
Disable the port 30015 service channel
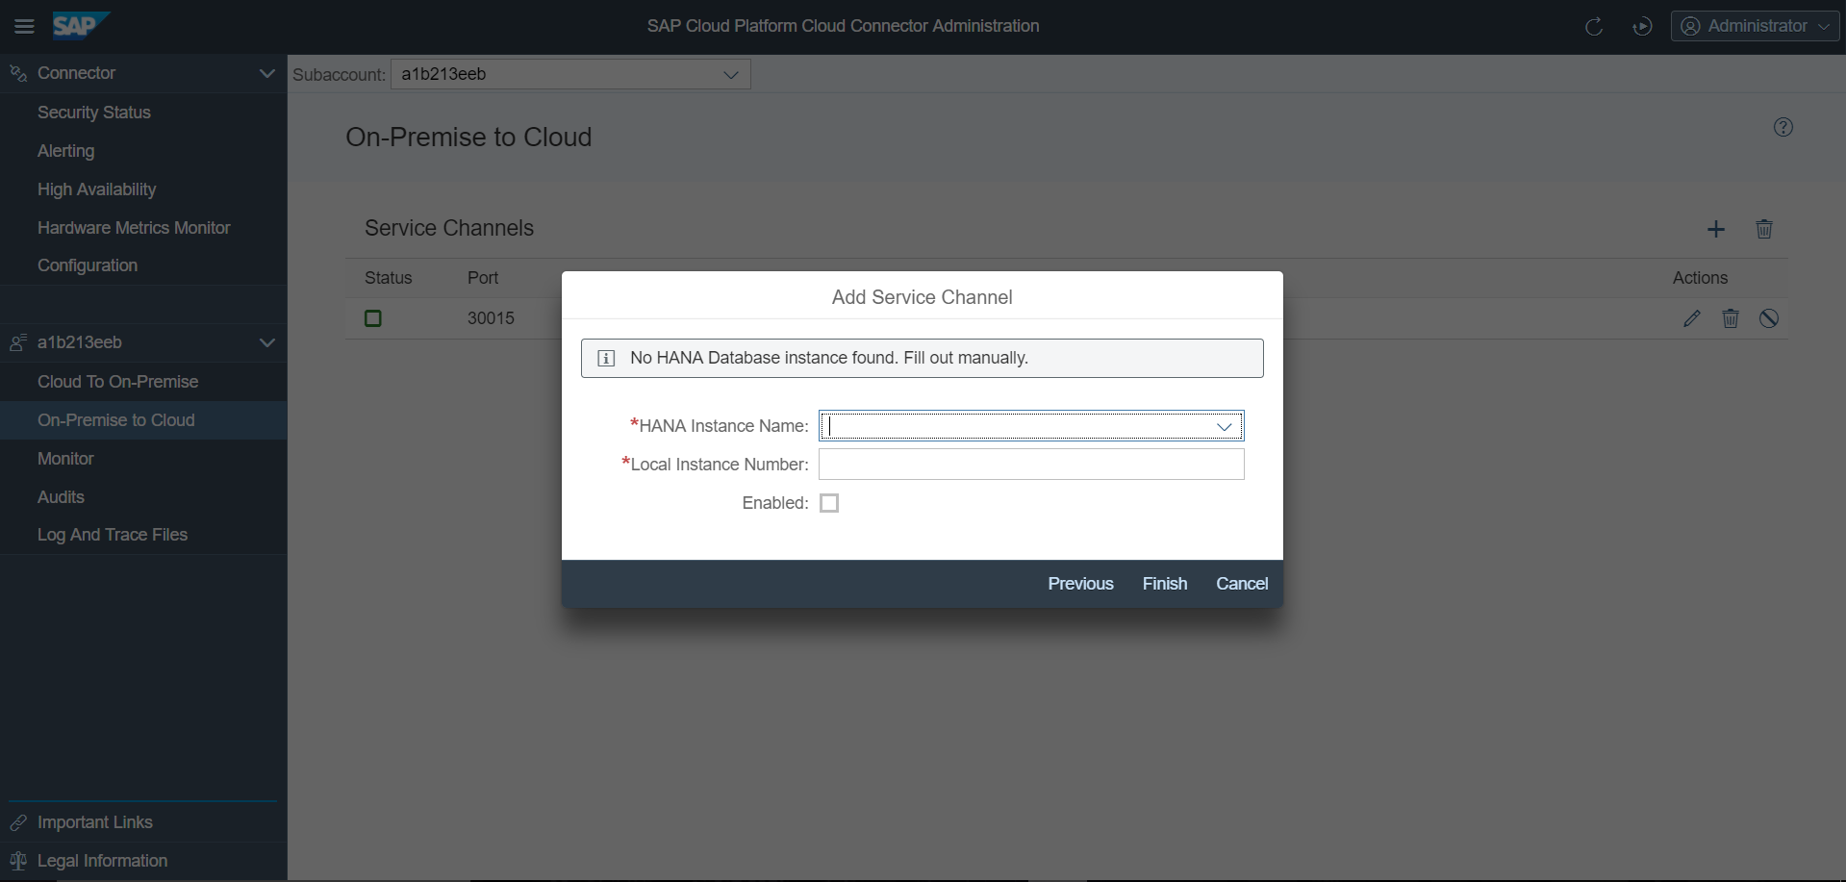(1769, 318)
